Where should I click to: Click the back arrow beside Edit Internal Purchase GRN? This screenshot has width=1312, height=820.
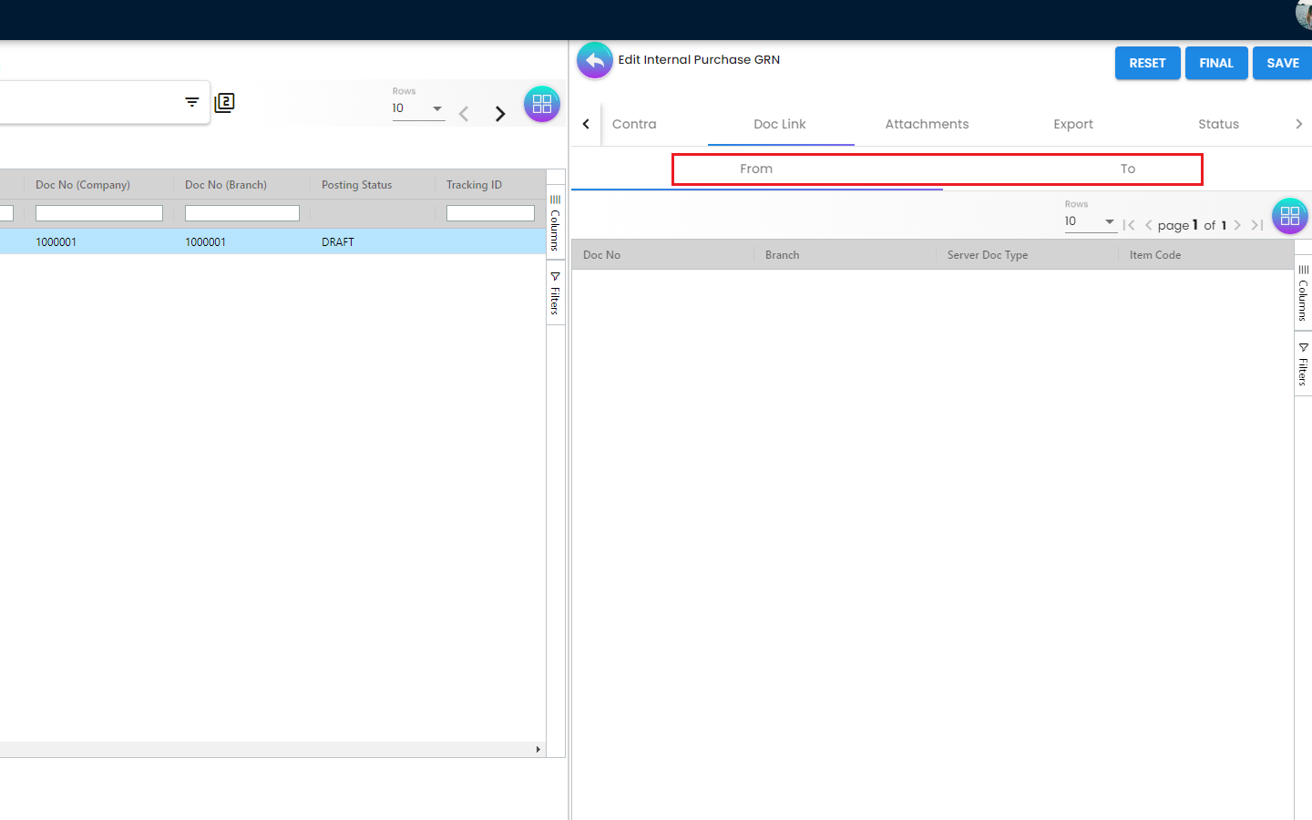[x=595, y=61]
